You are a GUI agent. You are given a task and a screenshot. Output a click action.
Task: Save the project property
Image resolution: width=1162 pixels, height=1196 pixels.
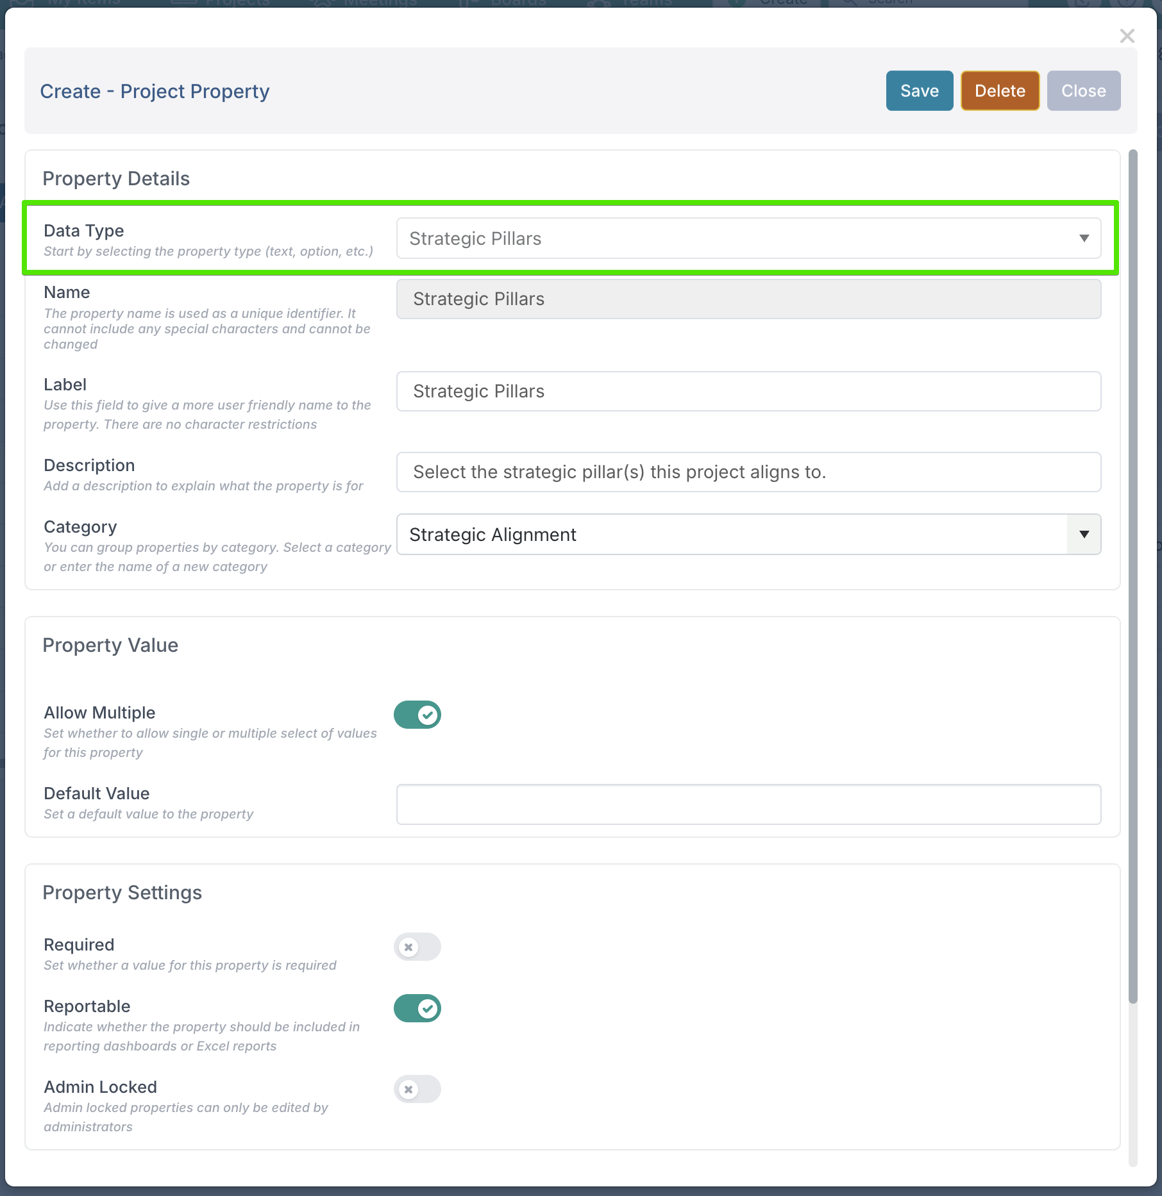pos(919,91)
